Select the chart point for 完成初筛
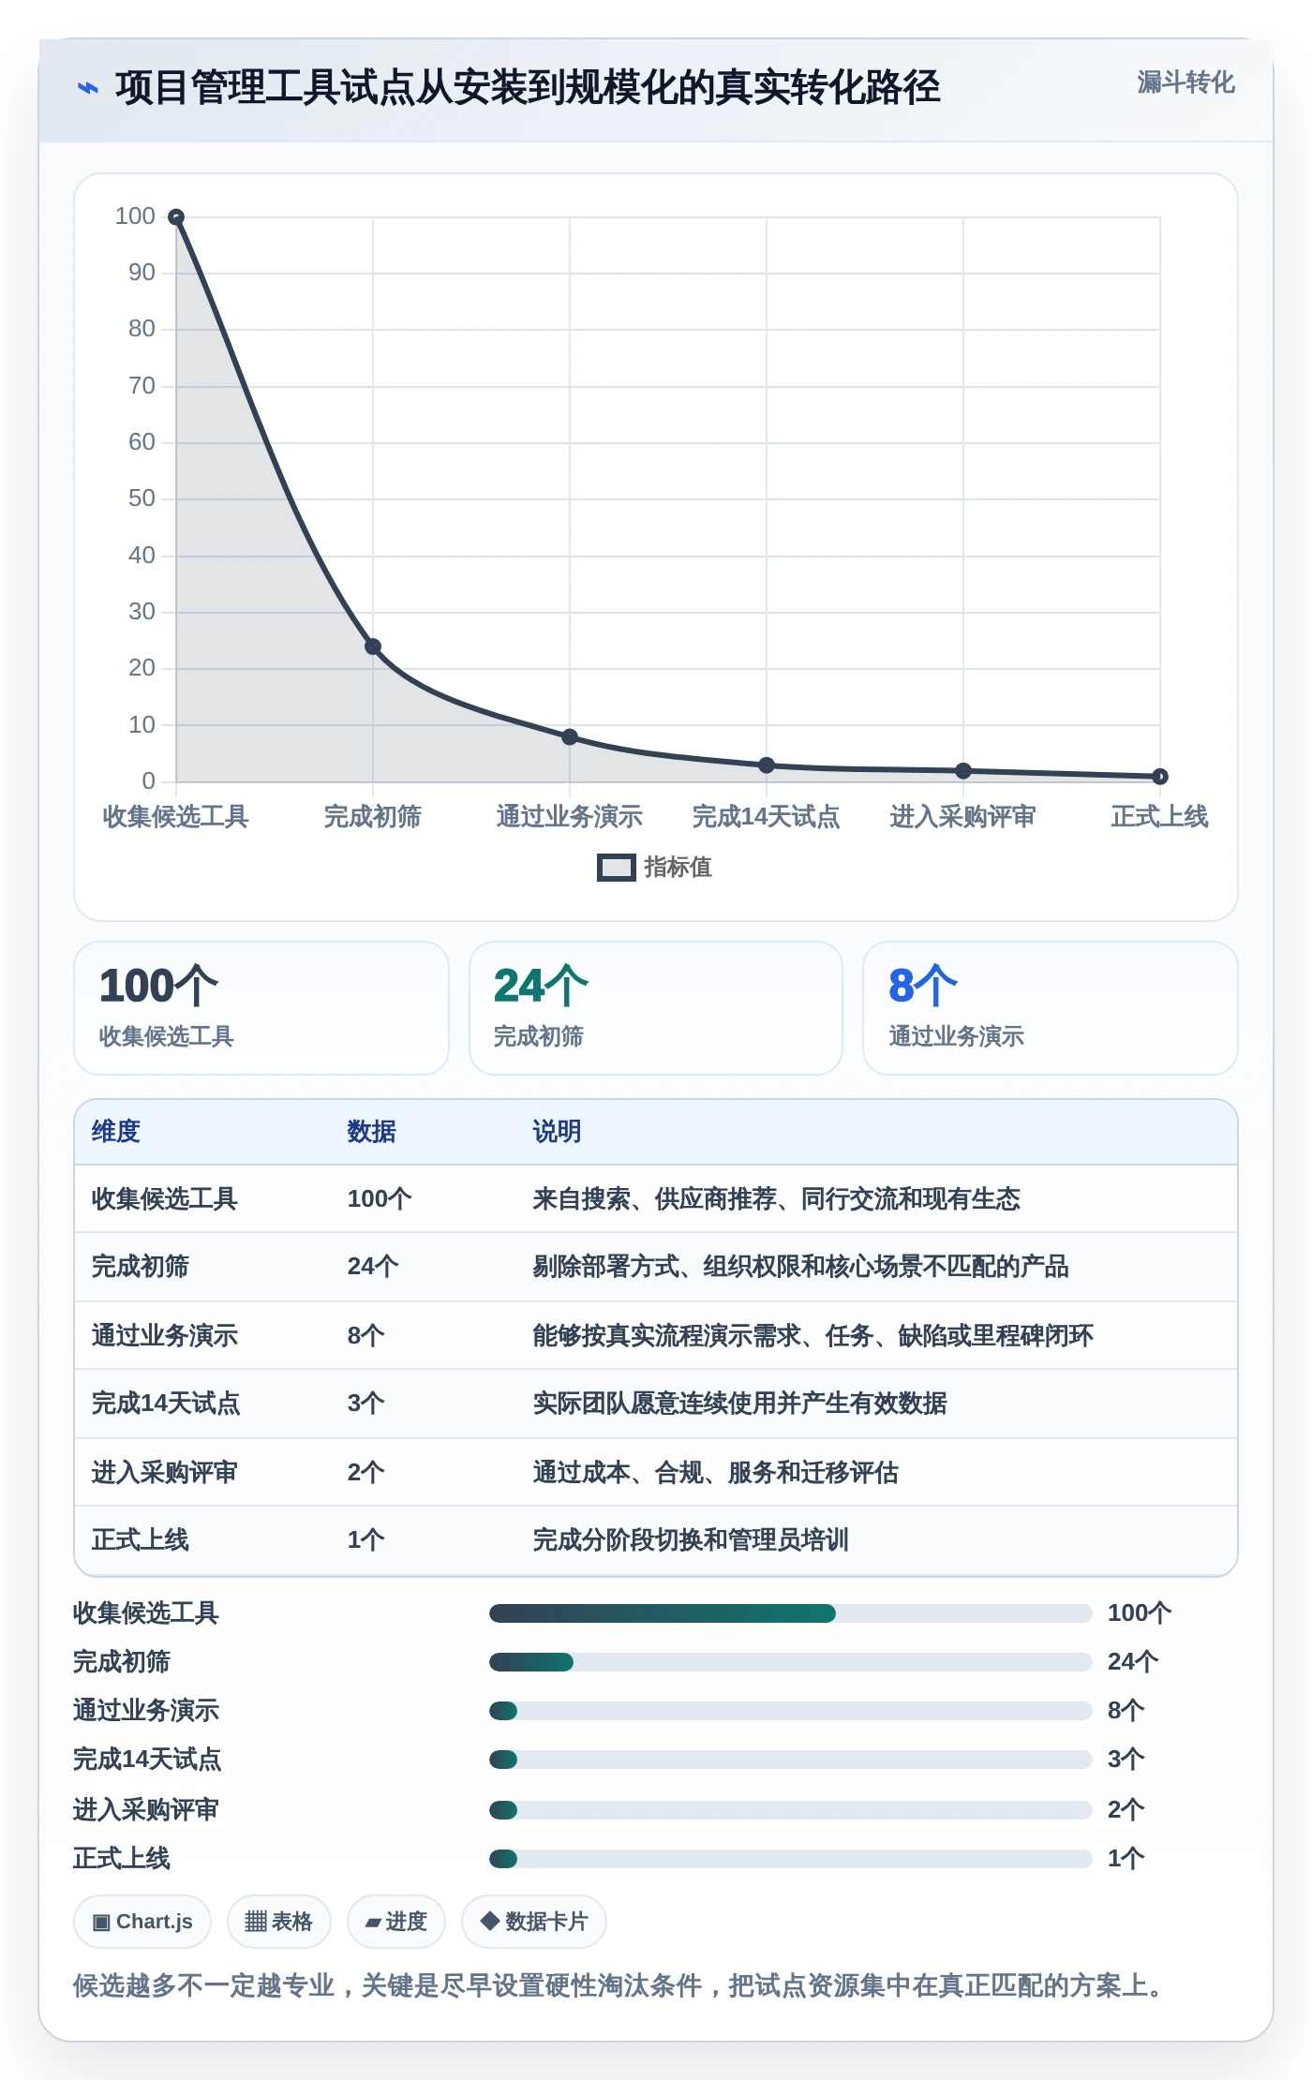The width and height of the screenshot is (1312, 2080). tap(373, 646)
